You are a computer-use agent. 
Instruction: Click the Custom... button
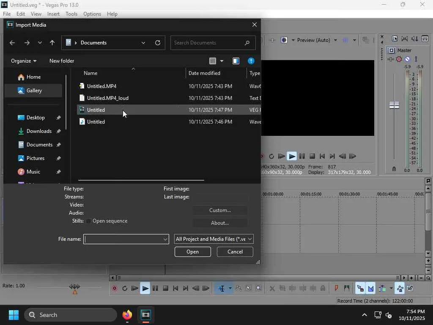pos(220,211)
